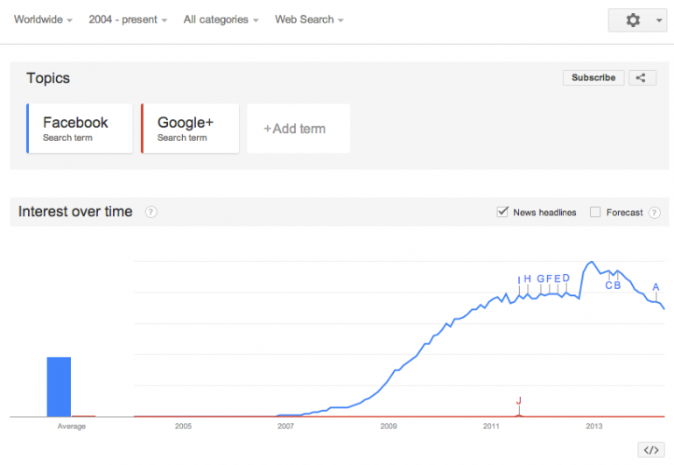Open the Worldwide region dropdown
Screen dimensions: 674x465
point(43,20)
